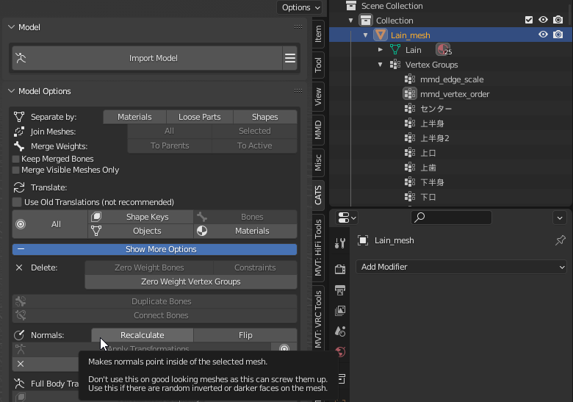
Task: Pin the Lain_mesh properties context
Action: point(561,240)
